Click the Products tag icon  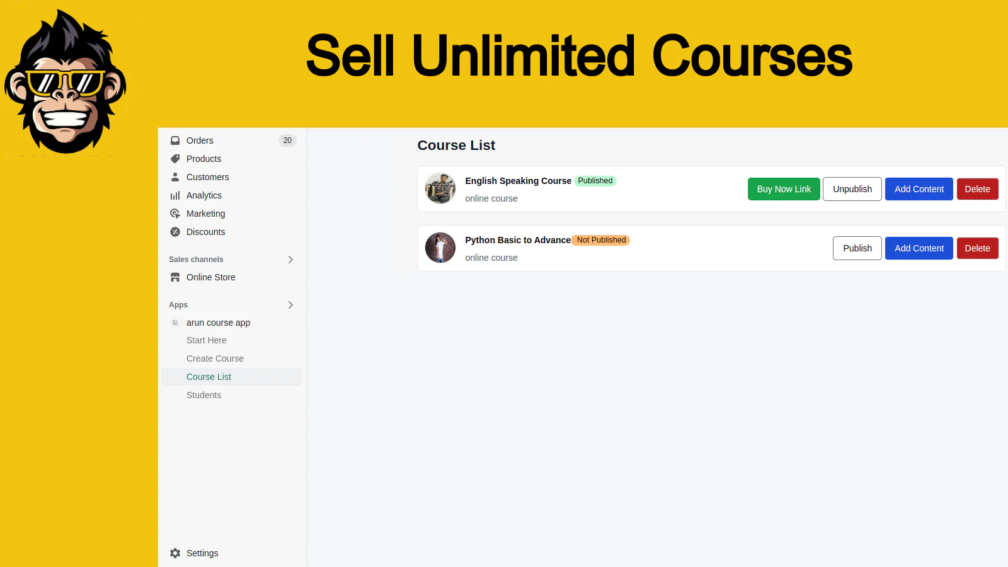[175, 159]
